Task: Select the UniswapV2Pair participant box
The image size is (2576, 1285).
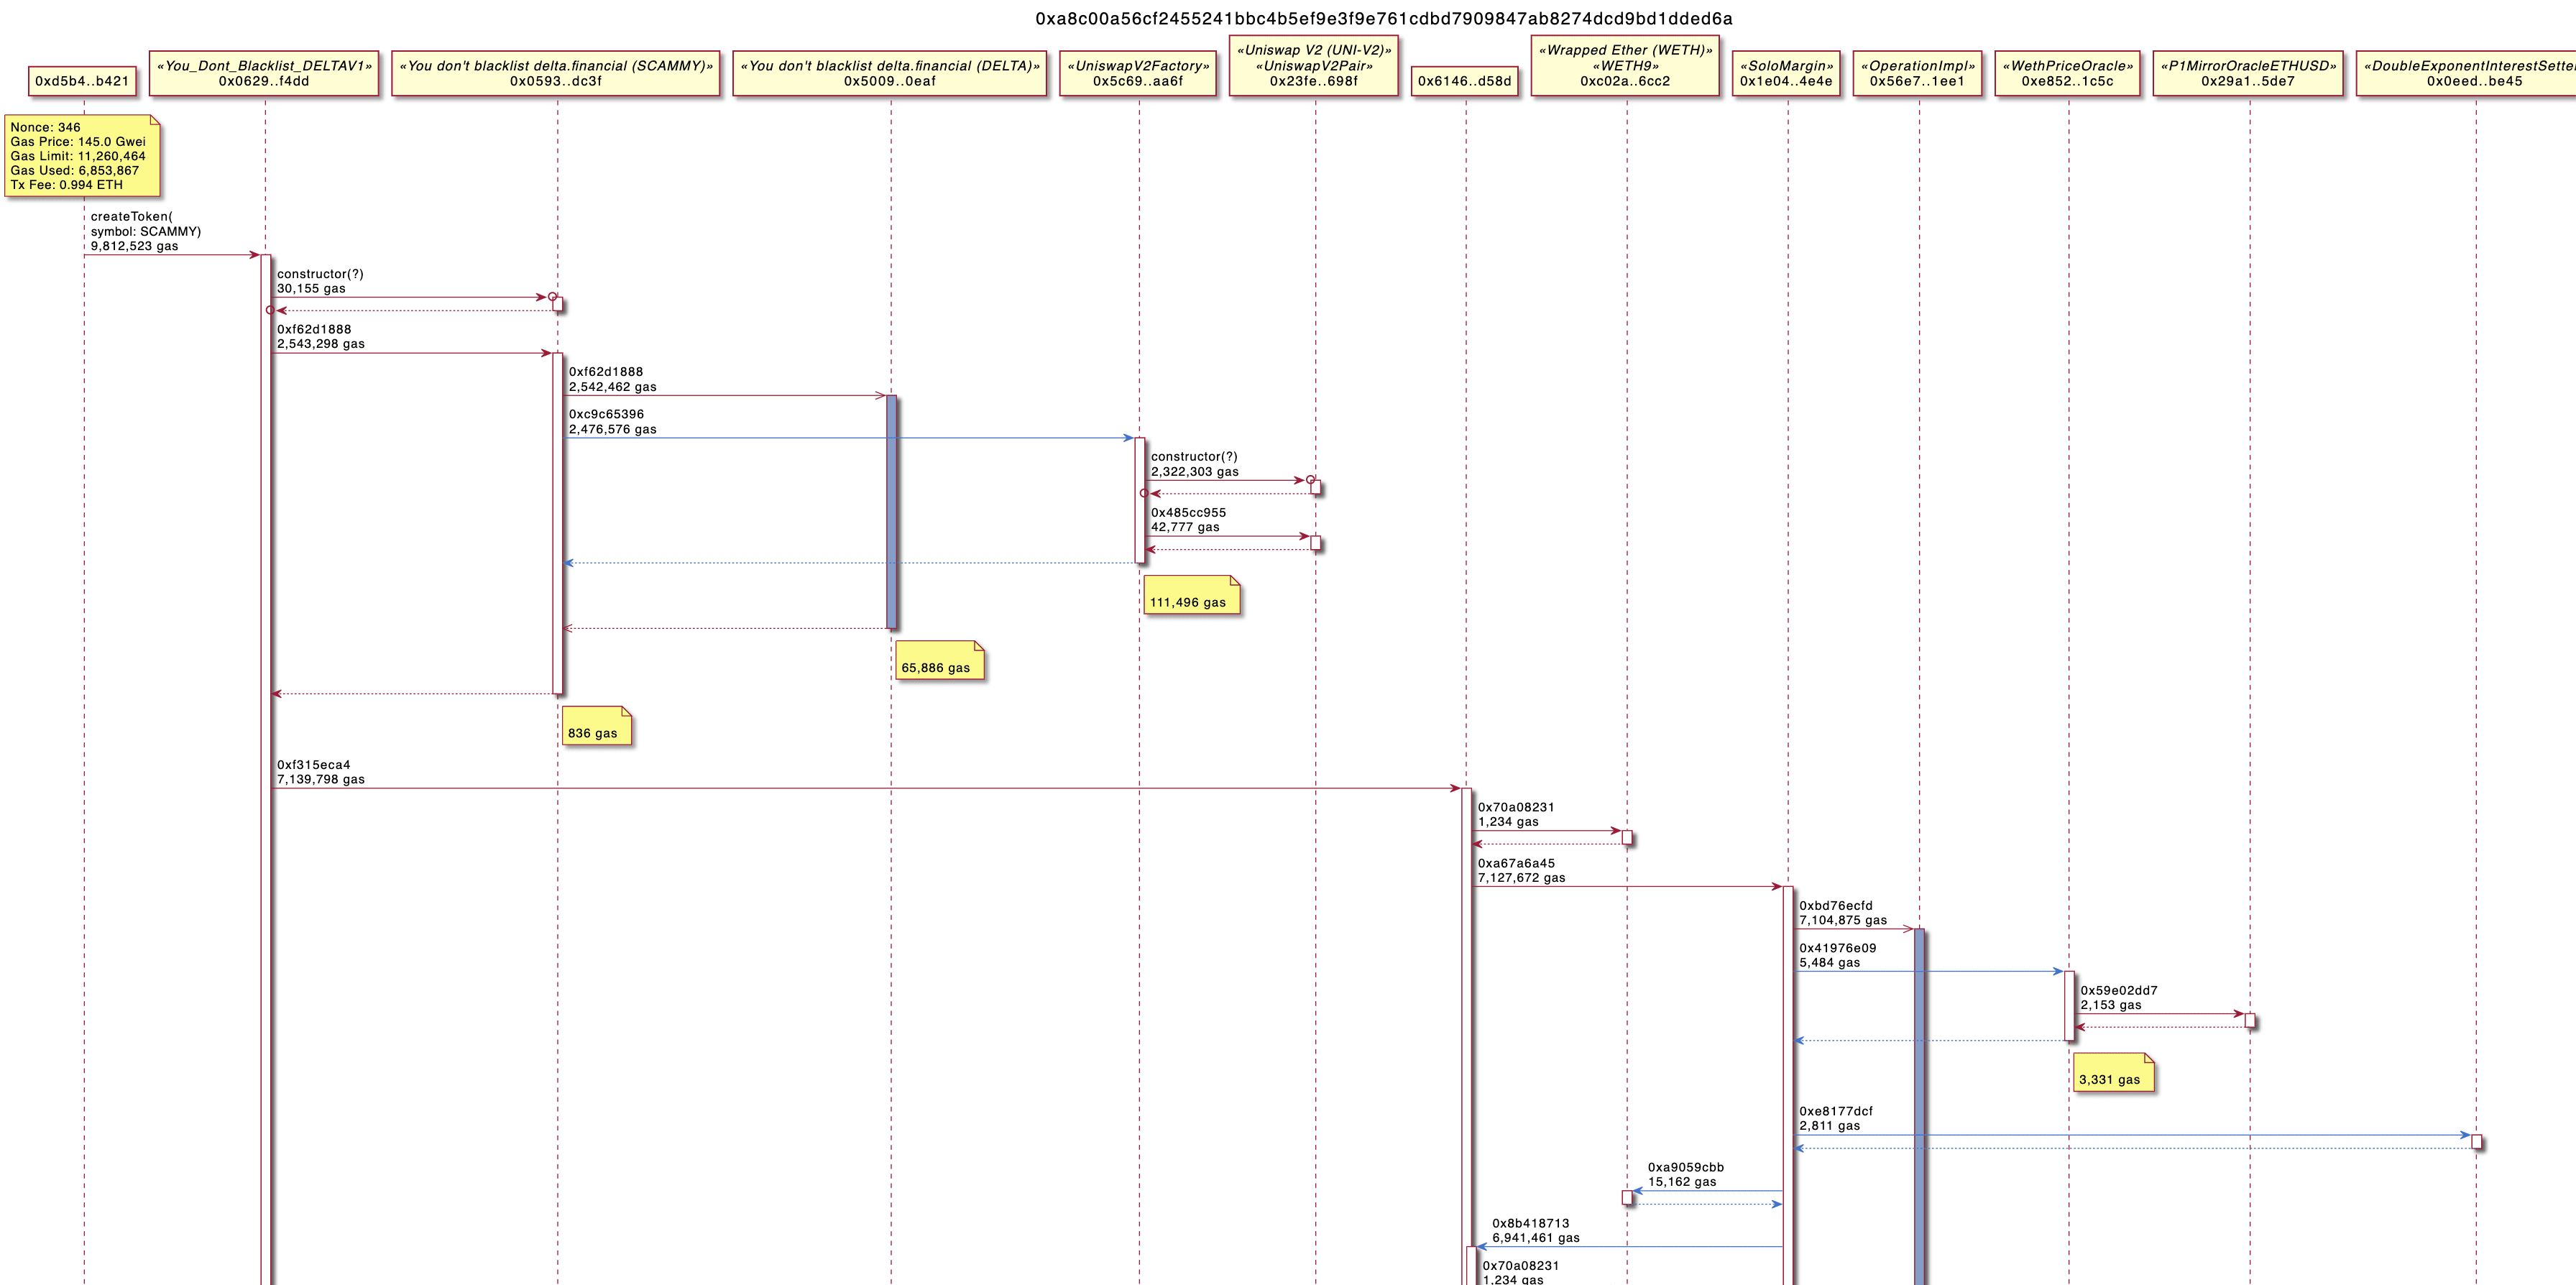Action: (x=1314, y=66)
